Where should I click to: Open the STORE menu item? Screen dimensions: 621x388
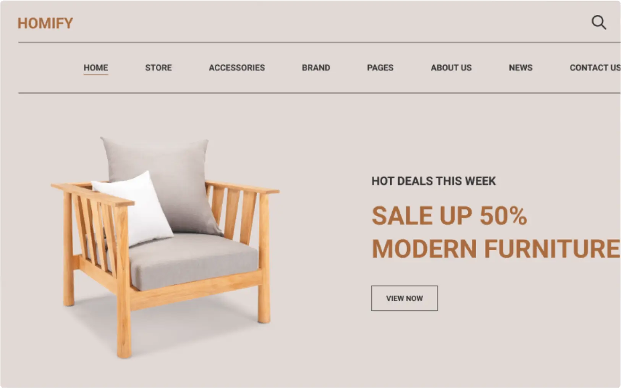pyautogui.click(x=158, y=68)
